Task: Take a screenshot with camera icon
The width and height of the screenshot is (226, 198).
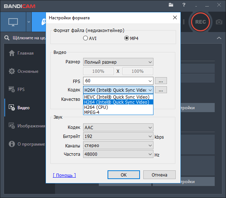Action: point(219,22)
